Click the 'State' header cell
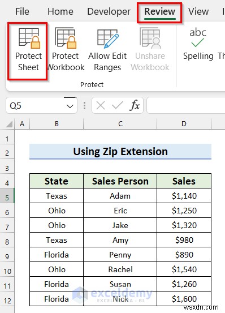This screenshot has height=313, width=225. 57,181
